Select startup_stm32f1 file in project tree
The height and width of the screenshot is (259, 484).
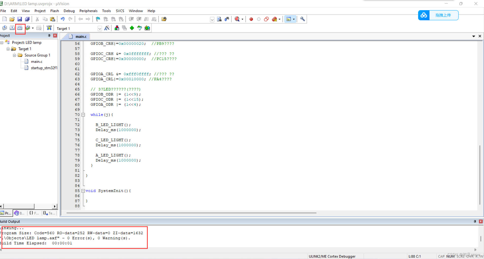pyautogui.click(x=44, y=68)
